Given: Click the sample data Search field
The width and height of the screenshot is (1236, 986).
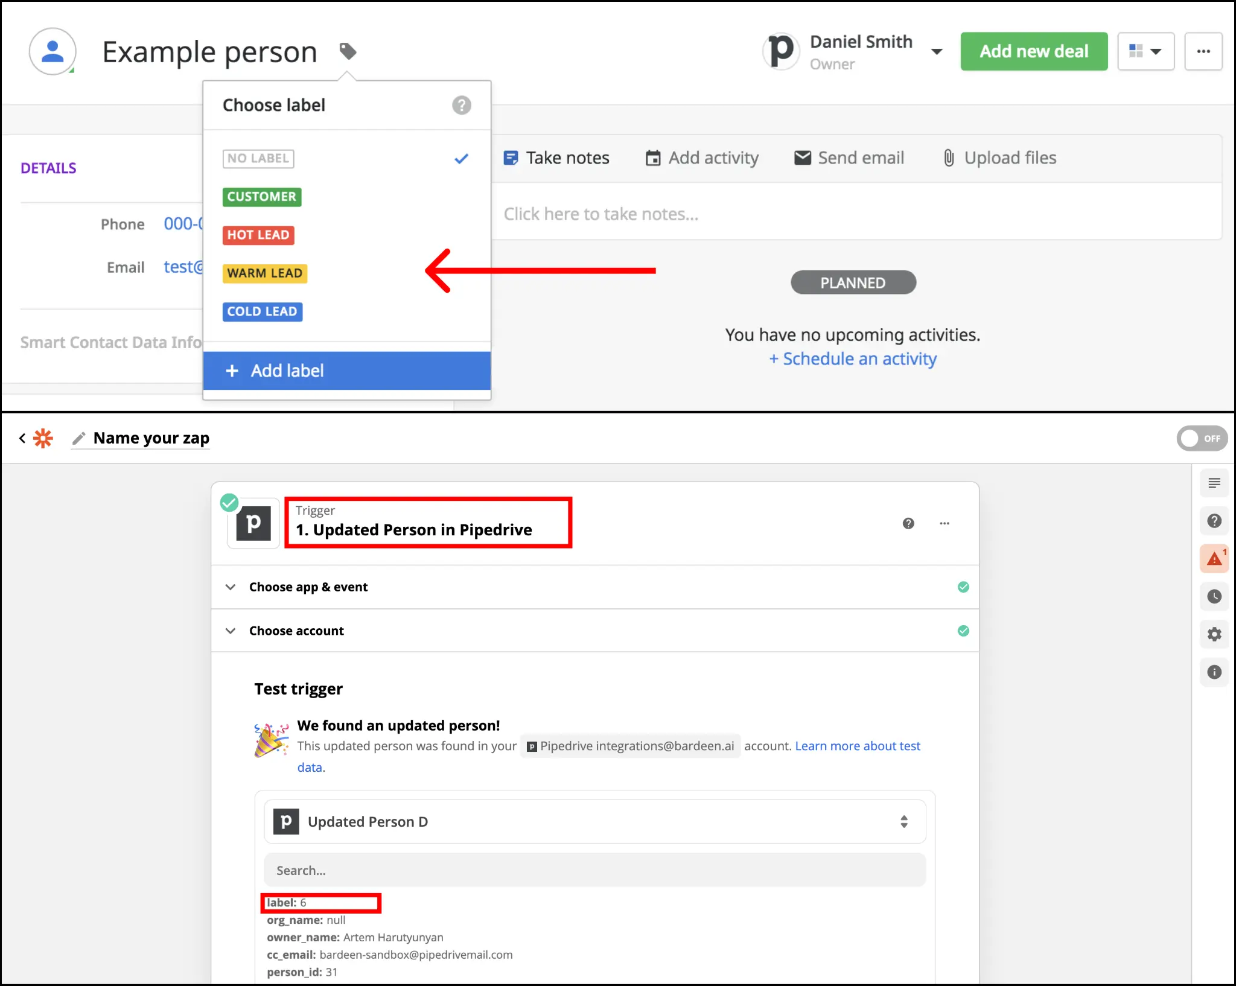Looking at the screenshot, I should point(594,870).
